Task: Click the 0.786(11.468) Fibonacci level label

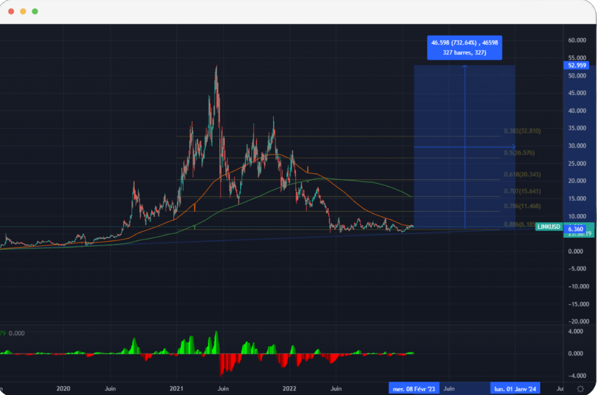Action: tap(522, 206)
